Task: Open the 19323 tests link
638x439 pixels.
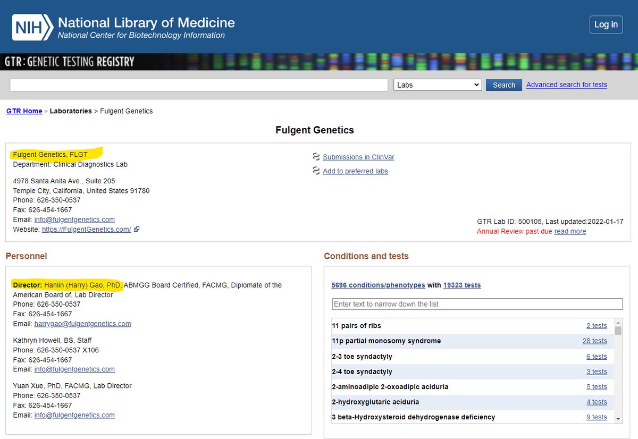Action: pos(461,285)
